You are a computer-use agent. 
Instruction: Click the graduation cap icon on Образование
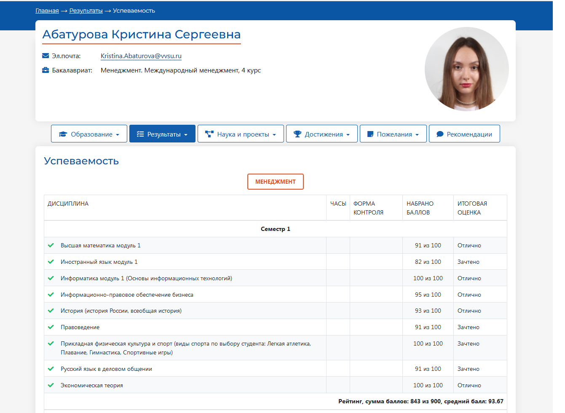tap(63, 134)
